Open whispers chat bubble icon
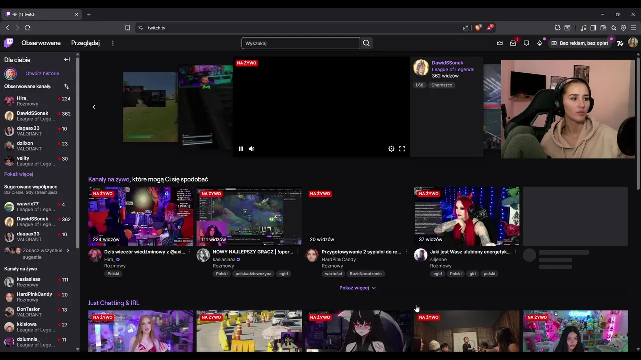This screenshot has height=360, width=641. 526,43
